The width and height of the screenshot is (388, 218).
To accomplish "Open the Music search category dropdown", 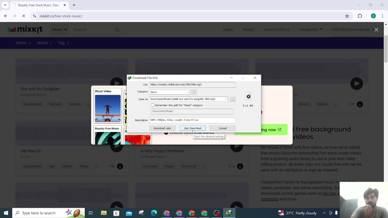I will [x=59, y=29].
